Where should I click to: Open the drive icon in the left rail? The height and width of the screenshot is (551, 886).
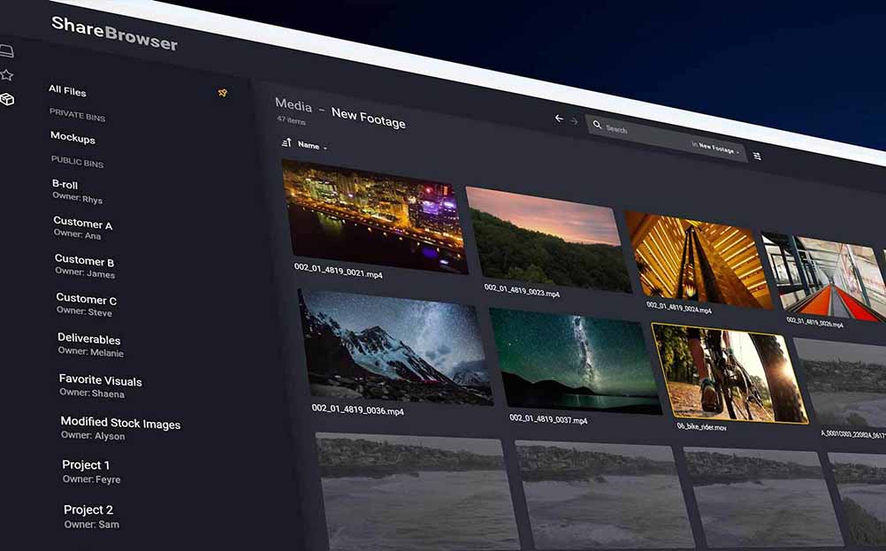[7, 51]
